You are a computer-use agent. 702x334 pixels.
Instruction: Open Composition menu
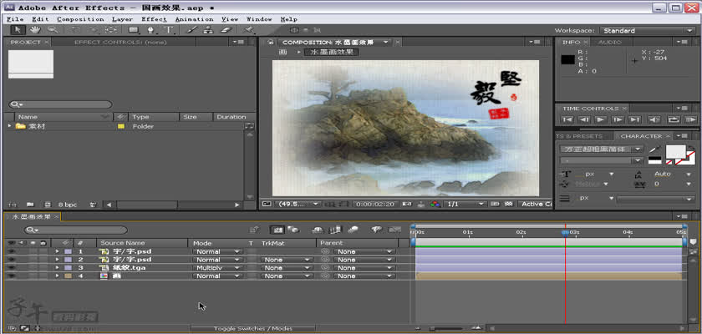tap(80, 19)
